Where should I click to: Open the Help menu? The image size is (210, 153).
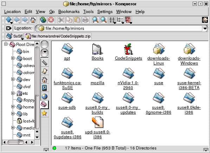coord(140,12)
